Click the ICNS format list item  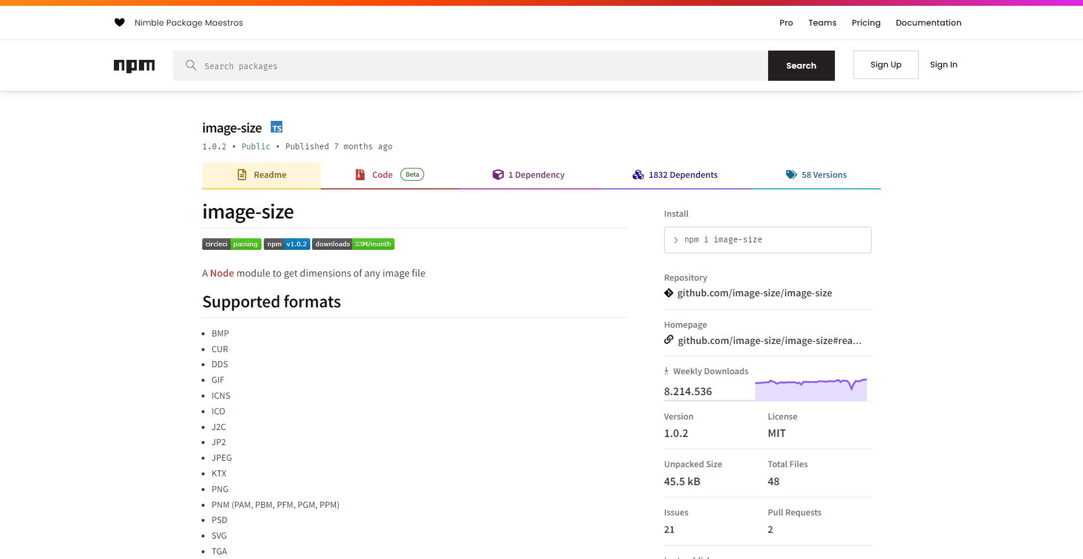coord(221,396)
